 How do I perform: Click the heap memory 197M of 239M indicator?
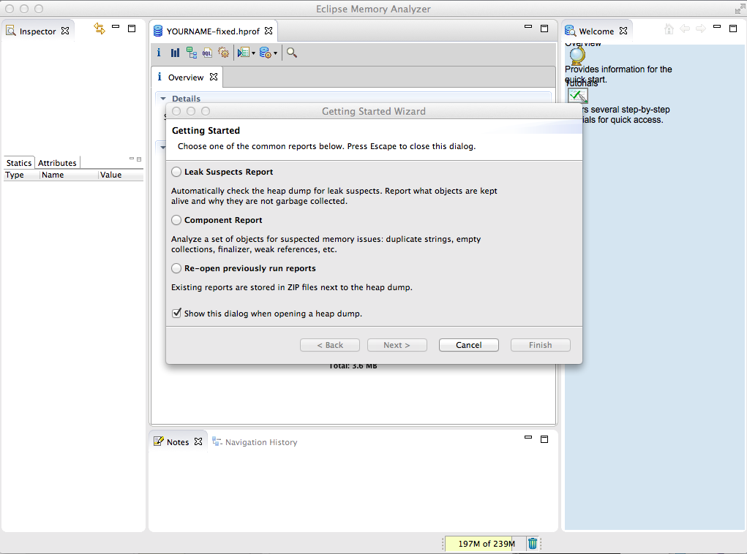(x=486, y=544)
